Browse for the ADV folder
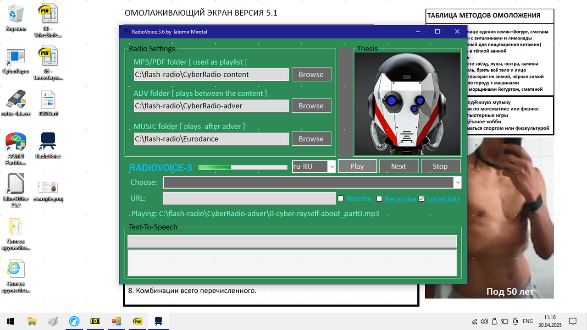The height and width of the screenshot is (330, 587). point(311,105)
